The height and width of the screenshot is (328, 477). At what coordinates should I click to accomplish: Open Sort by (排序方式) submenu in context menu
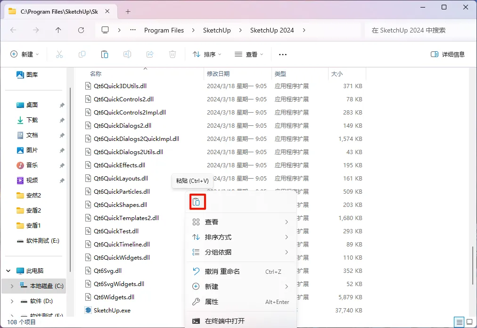tap(241, 237)
